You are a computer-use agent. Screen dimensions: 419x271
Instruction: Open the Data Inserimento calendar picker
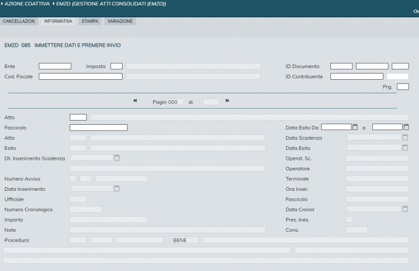[x=117, y=189]
